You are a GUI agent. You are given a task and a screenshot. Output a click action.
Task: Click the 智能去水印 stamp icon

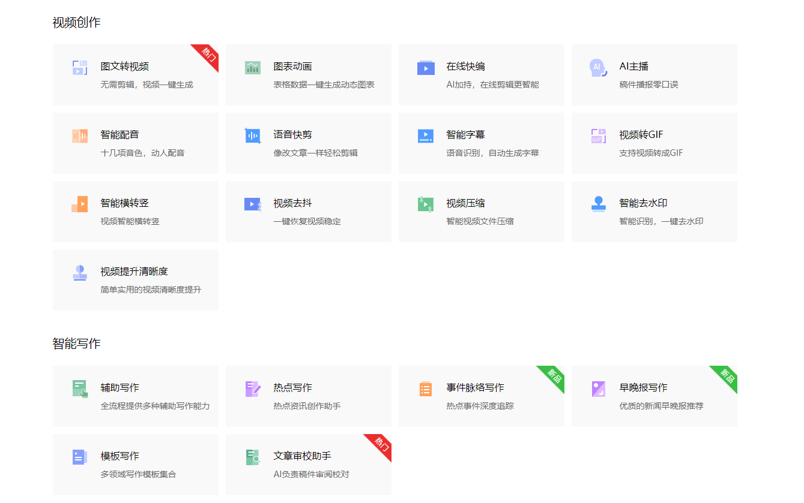[x=599, y=204]
